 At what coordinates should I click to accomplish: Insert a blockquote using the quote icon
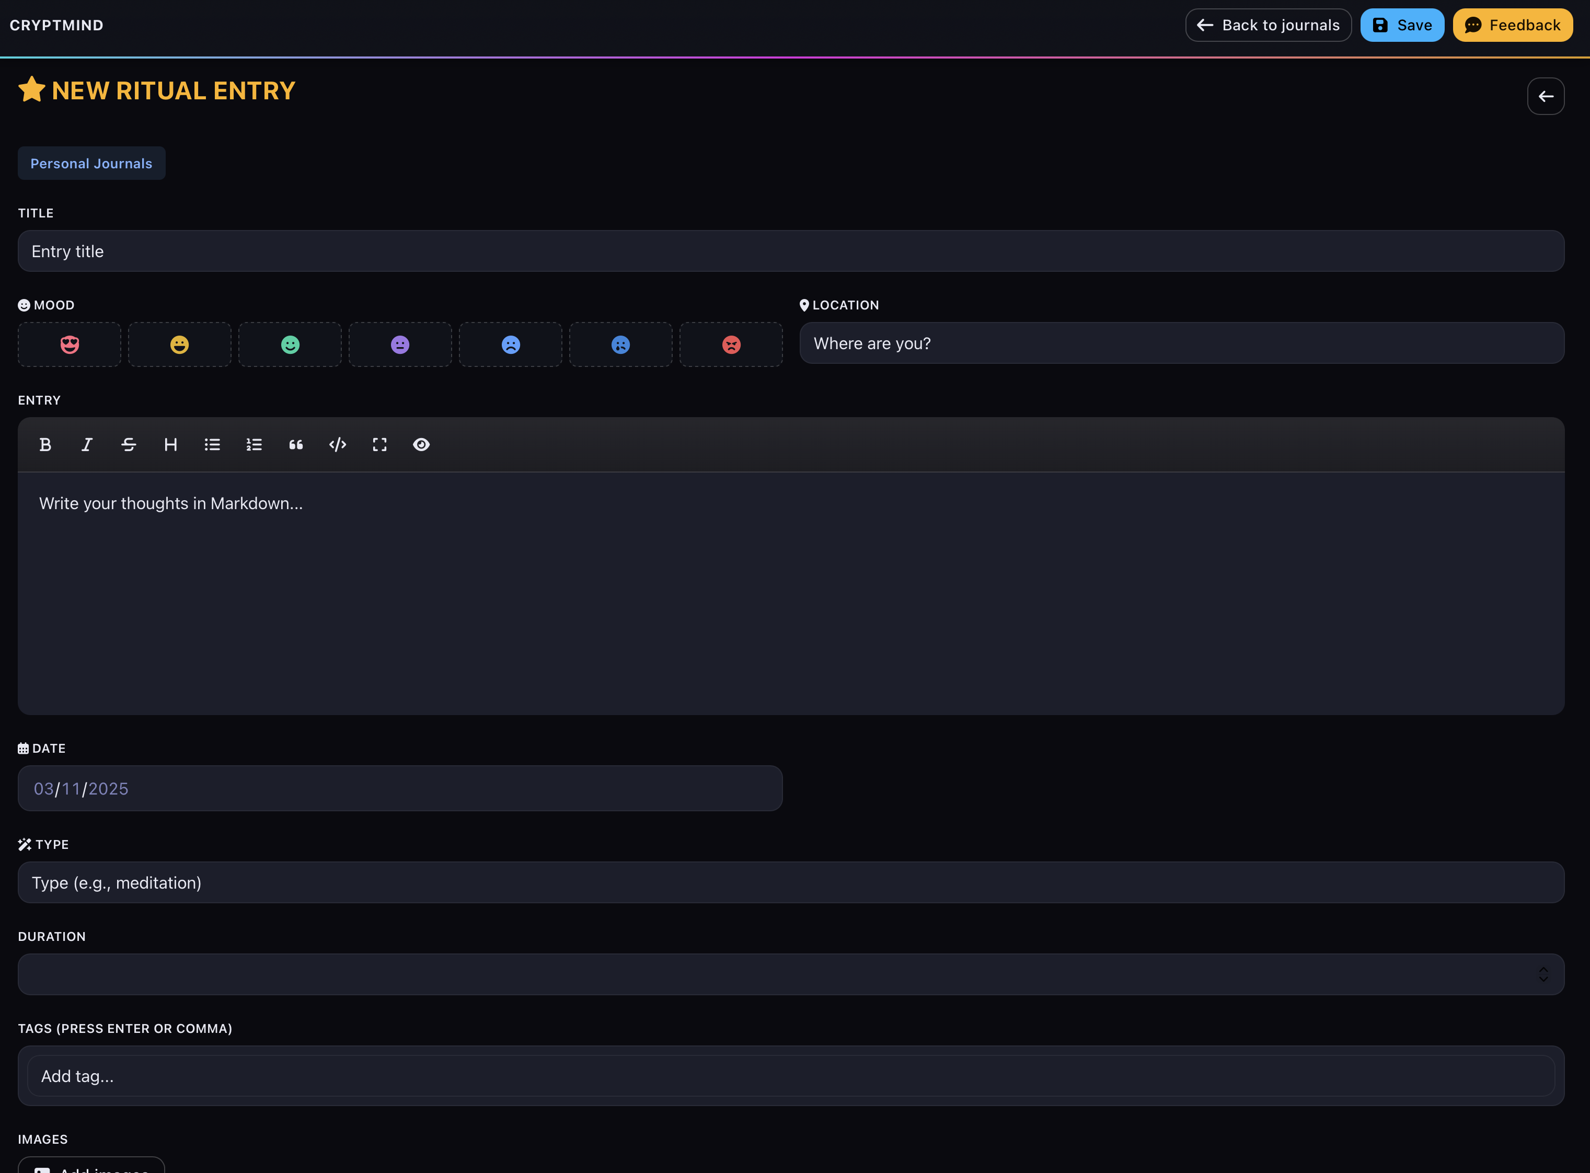tap(296, 444)
